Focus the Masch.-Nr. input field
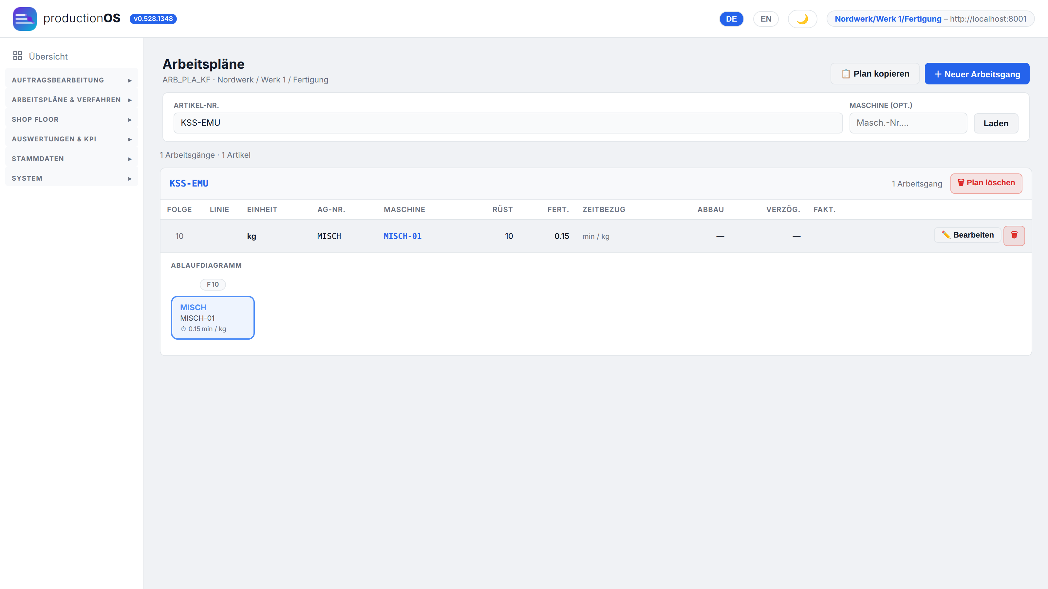The height and width of the screenshot is (589, 1048). (908, 123)
